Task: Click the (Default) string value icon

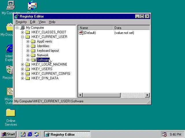Action: (81, 32)
